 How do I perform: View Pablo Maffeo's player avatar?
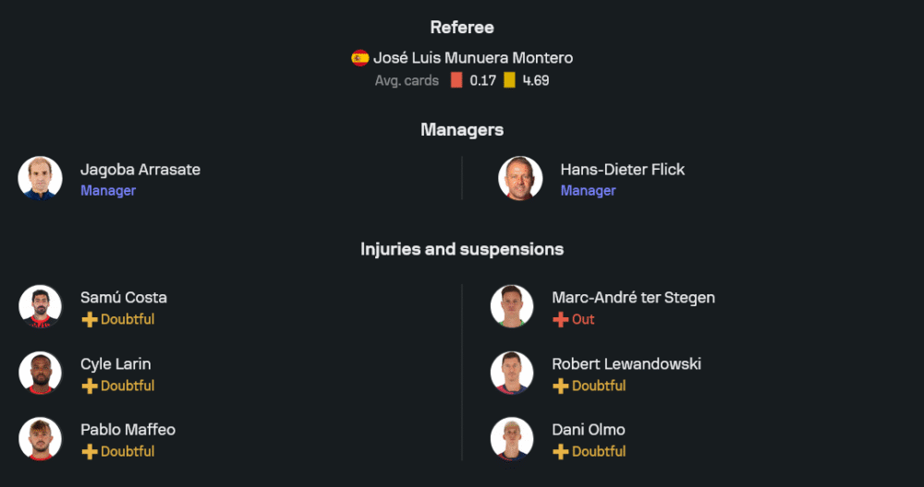coord(41,439)
